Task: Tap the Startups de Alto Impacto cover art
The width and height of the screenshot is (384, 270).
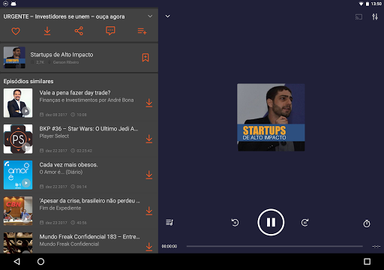Action: coord(271,117)
